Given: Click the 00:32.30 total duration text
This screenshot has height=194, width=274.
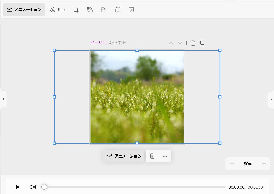Looking at the screenshot, I should pos(255,187).
